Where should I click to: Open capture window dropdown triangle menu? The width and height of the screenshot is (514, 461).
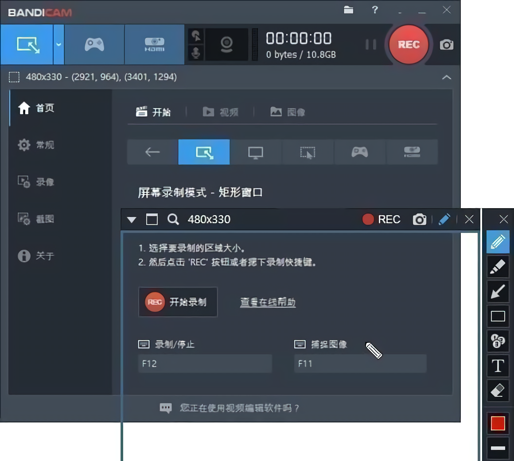coord(132,220)
